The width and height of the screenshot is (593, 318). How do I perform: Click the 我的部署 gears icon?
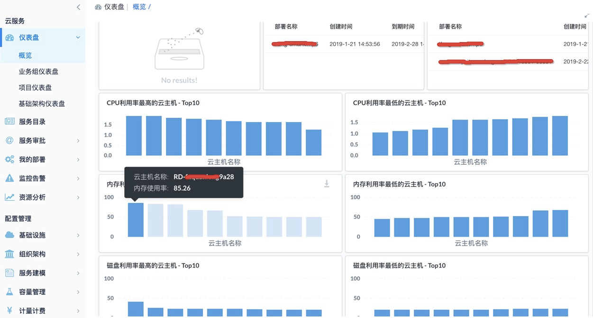pyautogui.click(x=9, y=159)
